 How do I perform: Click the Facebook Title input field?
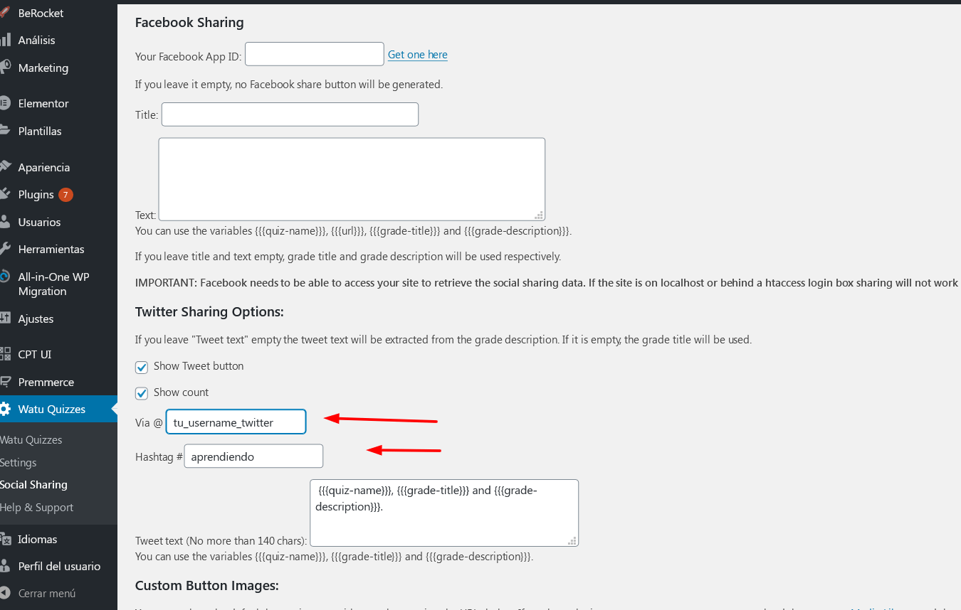click(290, 114)
